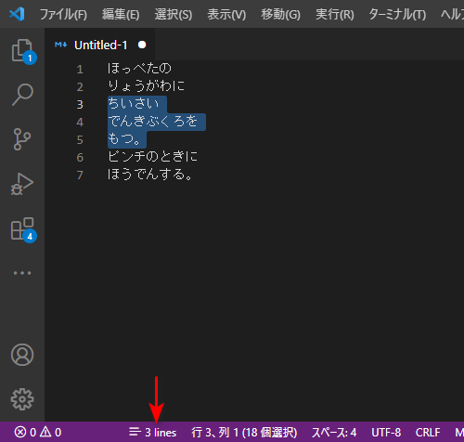Open the ファイル(F) menu

63,14
